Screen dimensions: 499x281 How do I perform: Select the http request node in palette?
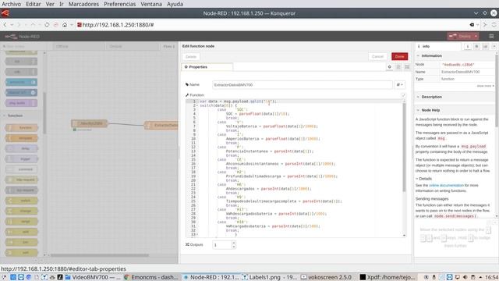point(22,180)
